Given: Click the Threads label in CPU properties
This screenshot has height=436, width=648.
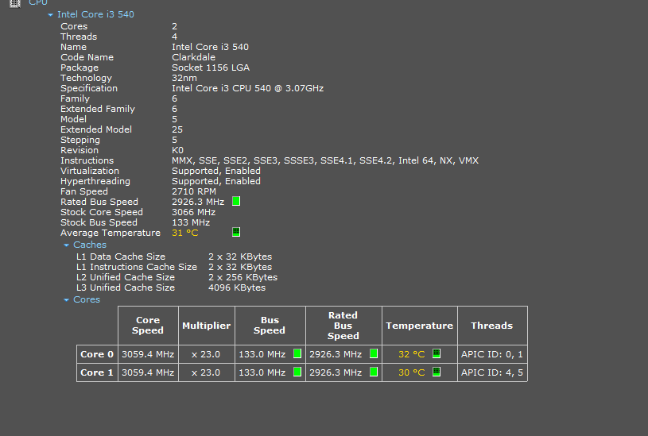Looking at the screenshot, I should pyautogui.click(x=79, y=37).
